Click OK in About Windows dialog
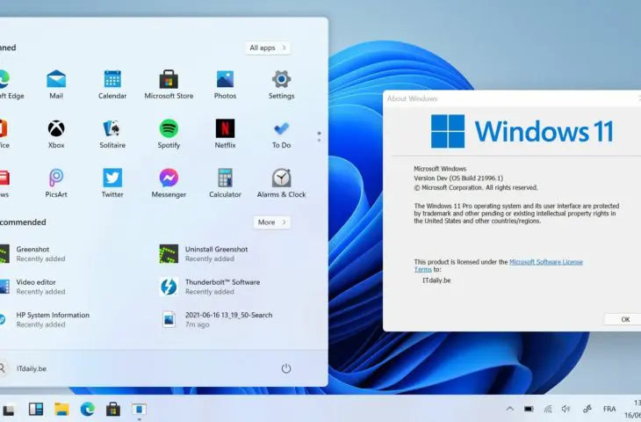 point(625,319)
